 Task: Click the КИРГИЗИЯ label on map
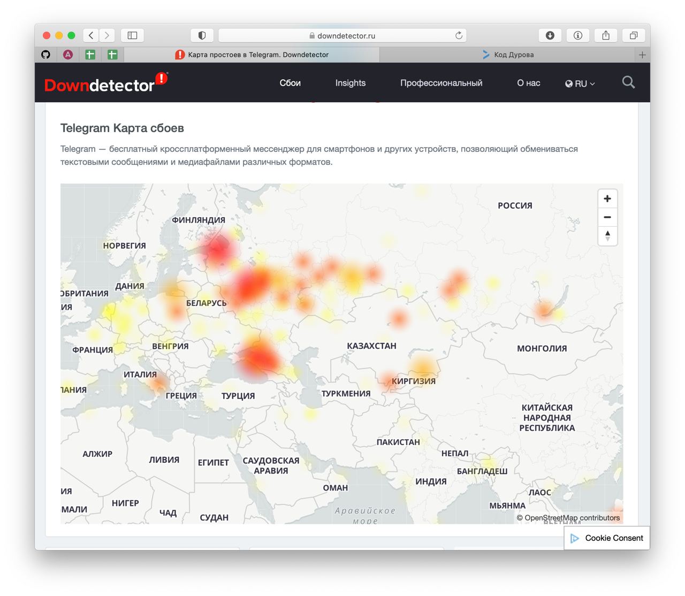point(414,381)
